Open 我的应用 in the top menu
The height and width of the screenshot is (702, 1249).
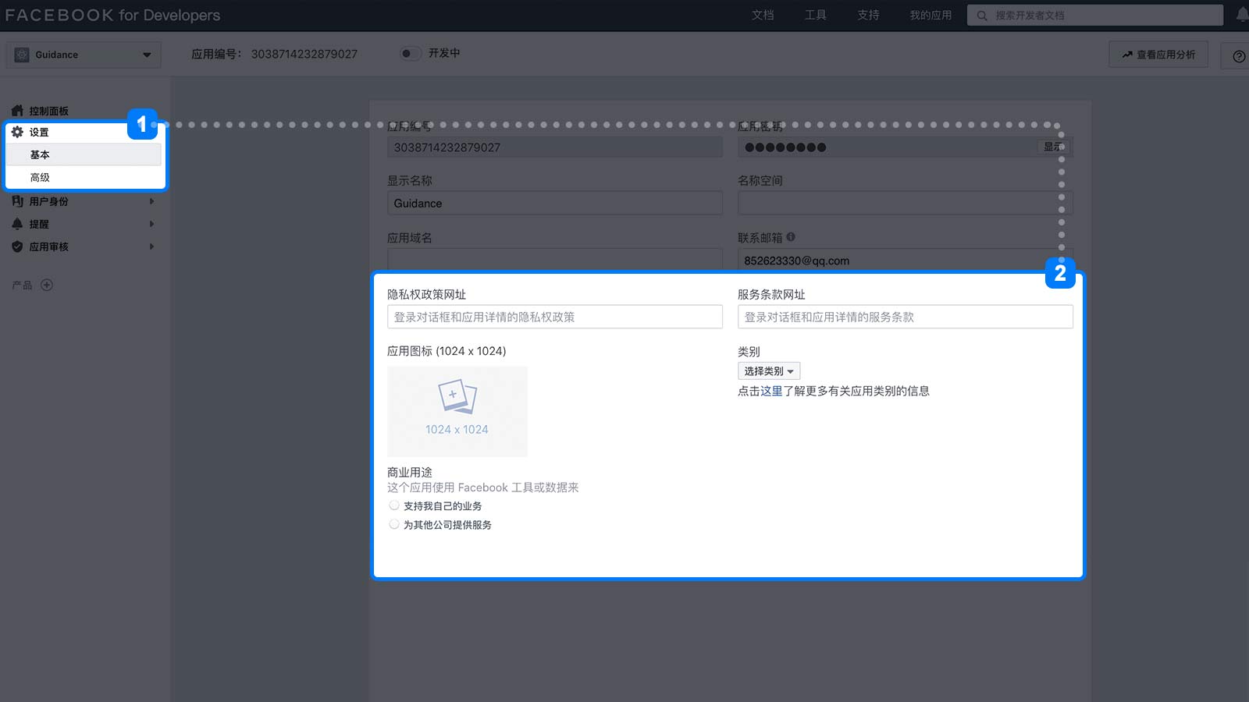931,15
